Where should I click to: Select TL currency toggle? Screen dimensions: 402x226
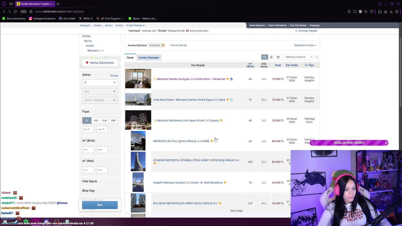coord(87,121)
